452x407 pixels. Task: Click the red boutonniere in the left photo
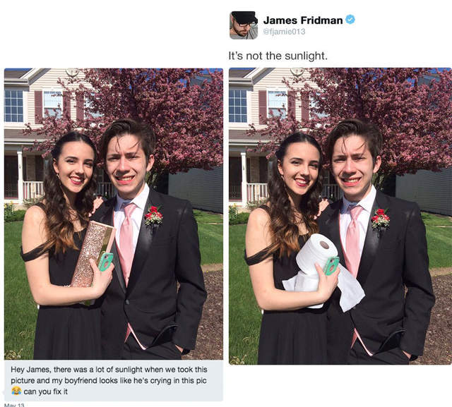[153, 216]
